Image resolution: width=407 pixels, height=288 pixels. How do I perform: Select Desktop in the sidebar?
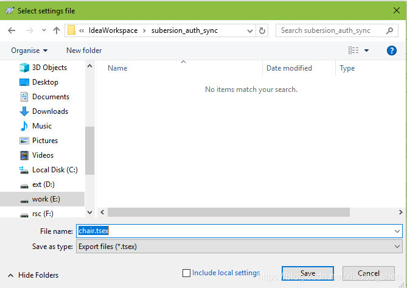point(39,82)
